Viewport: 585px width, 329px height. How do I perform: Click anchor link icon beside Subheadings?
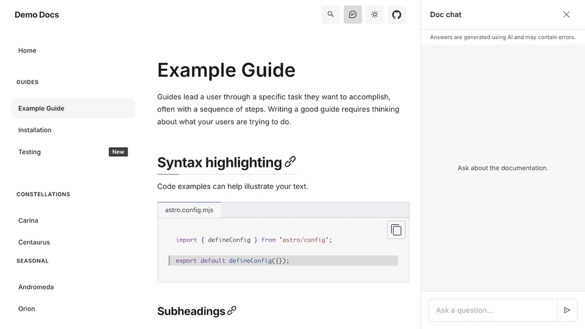(x=232, y=311)
